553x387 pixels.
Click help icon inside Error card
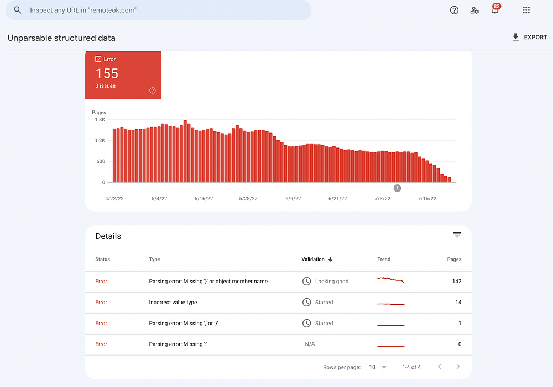[153, 91]
